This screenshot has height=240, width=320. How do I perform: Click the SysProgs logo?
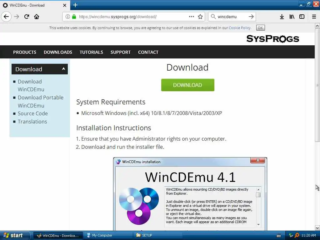[x=272, y=39]
